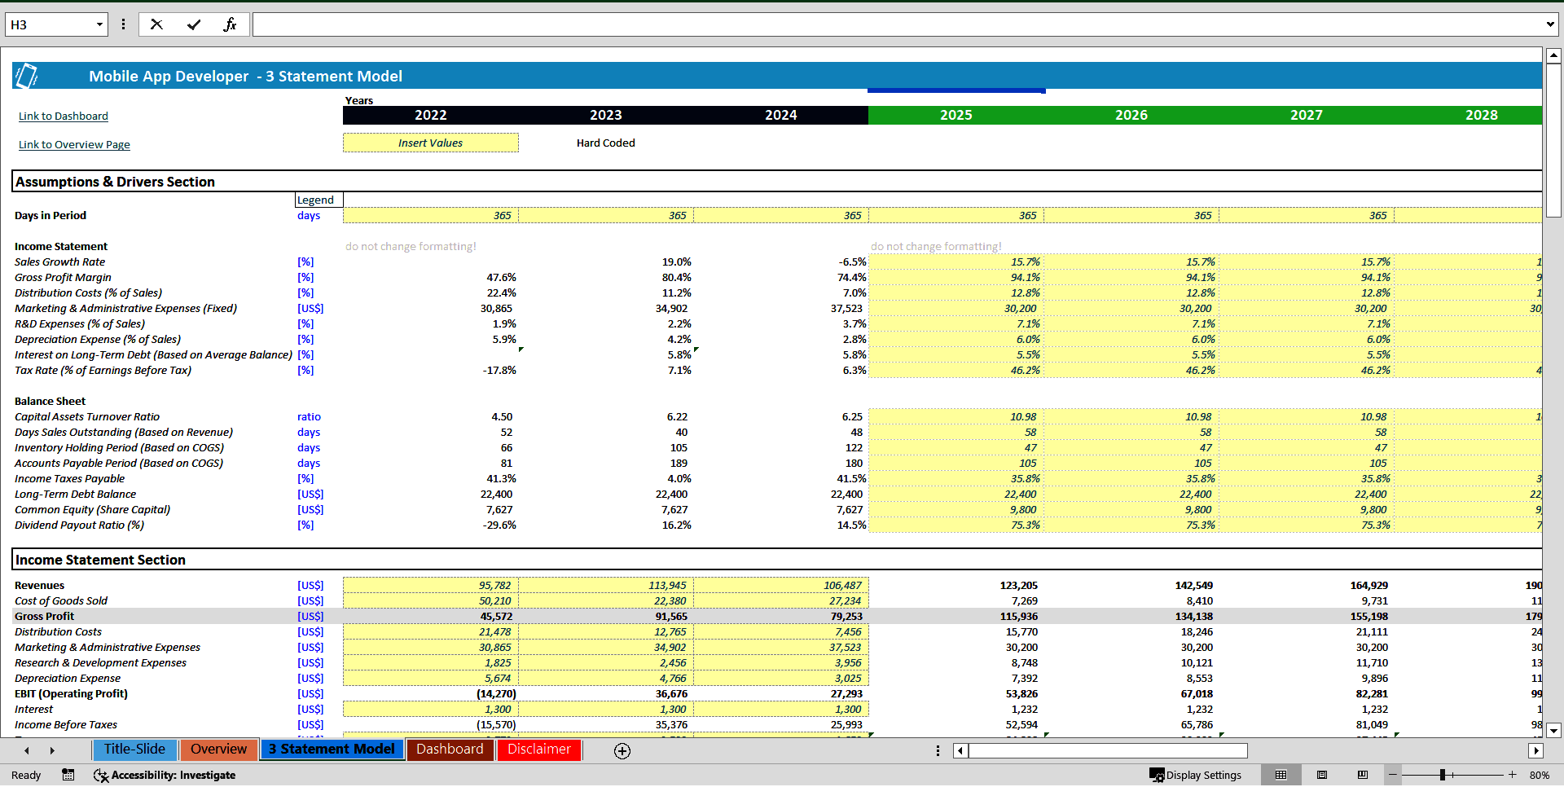Select the 3 Statement Model tab
Image resolution: width=1564 pixels, height=787 pixels.
coord(332,750)
